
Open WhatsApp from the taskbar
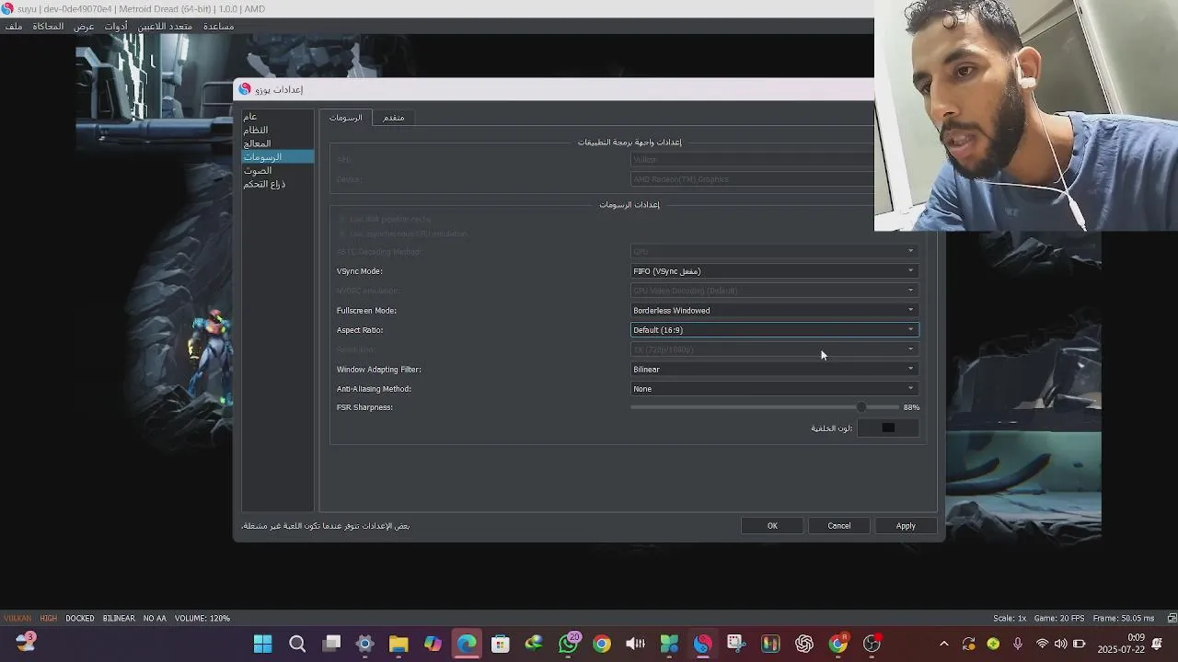pyautogui.click(x=568, y=644)
